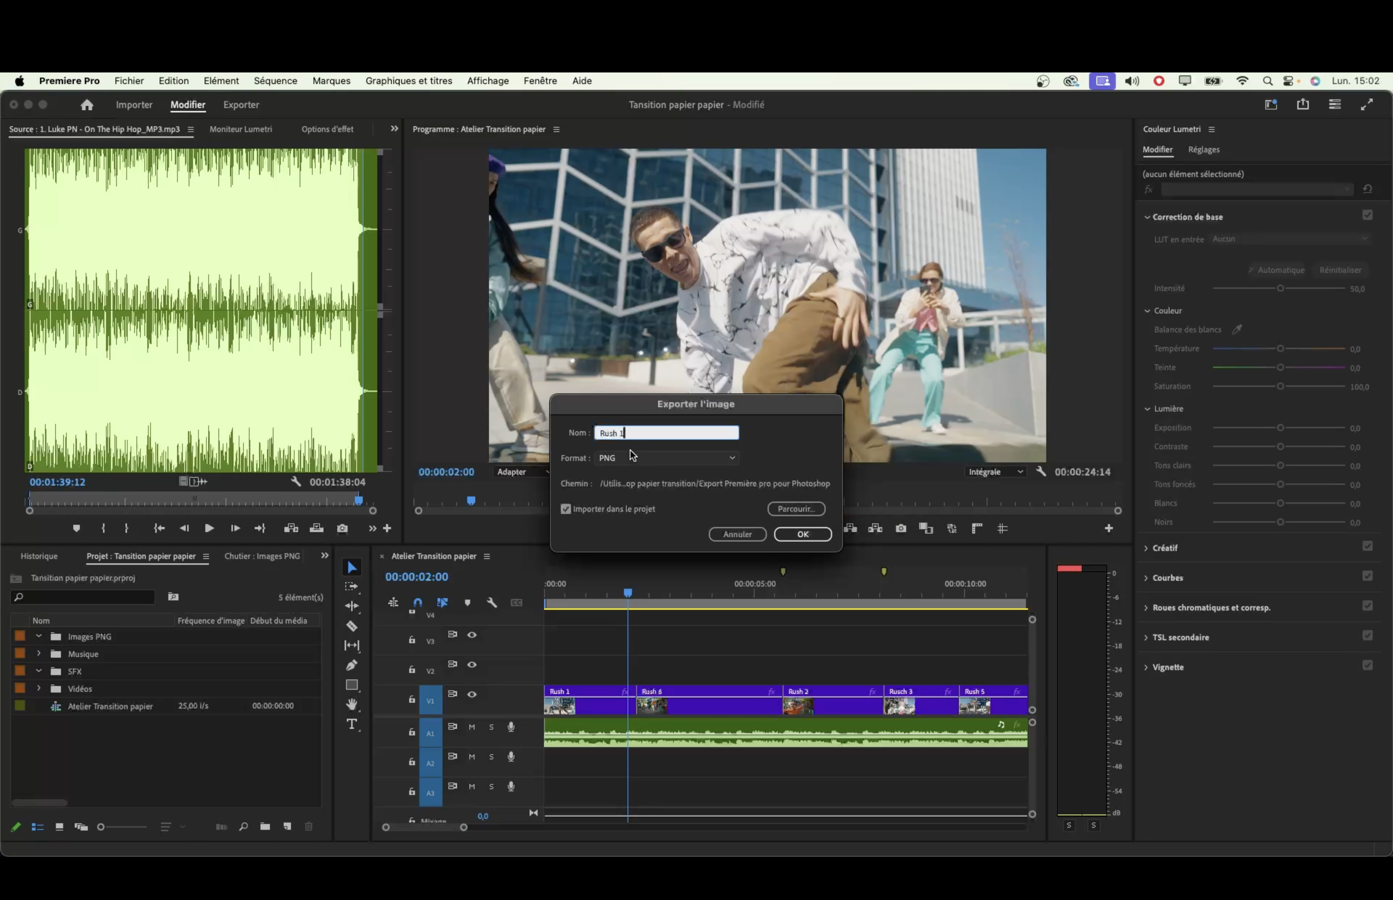1393x900 pixels.
Task: Hide track V1 with the eye icon
Action: (472, 694)
